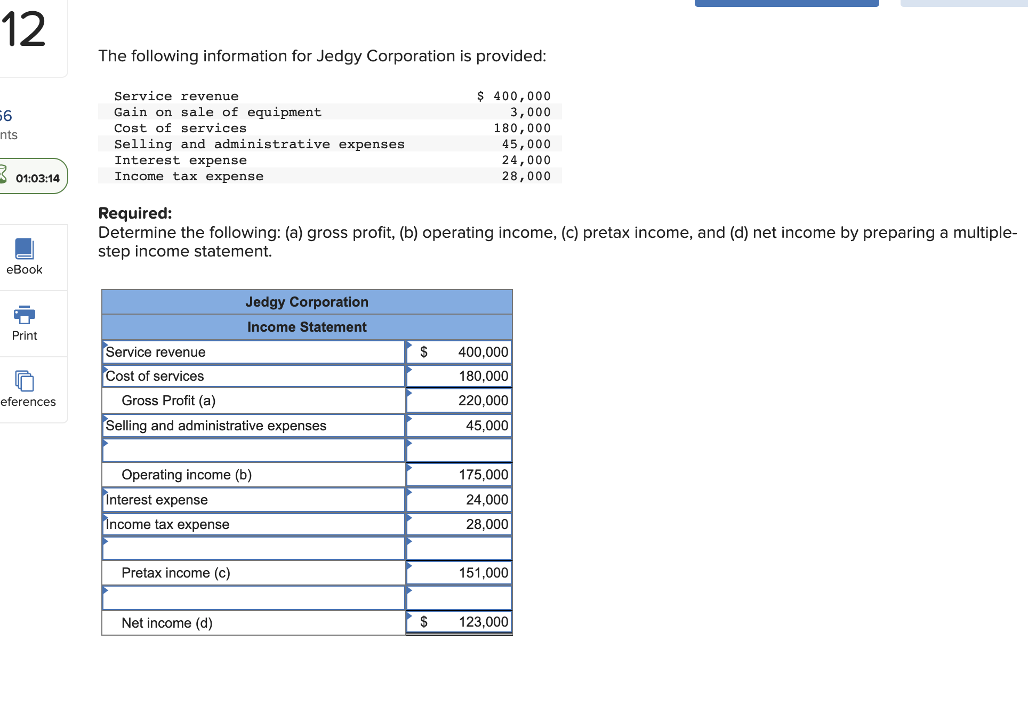The height and width of the screenshot is (721, 1028).
Task: Open the Selling and administrative expenses dropdown
Action: [105, 420]
